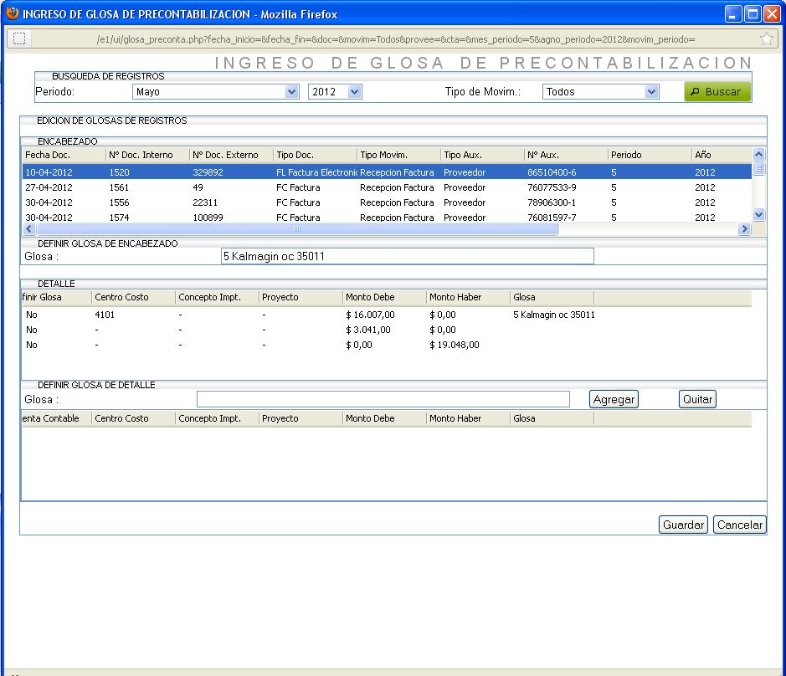Viewport: 786px width, 676px height.
Task: Minimize the Firefox window
Action: pos(733,14)
